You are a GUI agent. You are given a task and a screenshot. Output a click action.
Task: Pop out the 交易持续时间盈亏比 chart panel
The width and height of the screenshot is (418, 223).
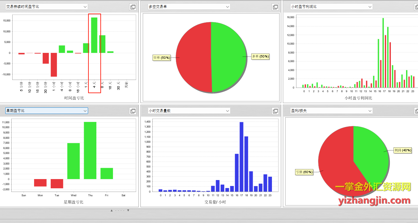(x=133, y=7)
